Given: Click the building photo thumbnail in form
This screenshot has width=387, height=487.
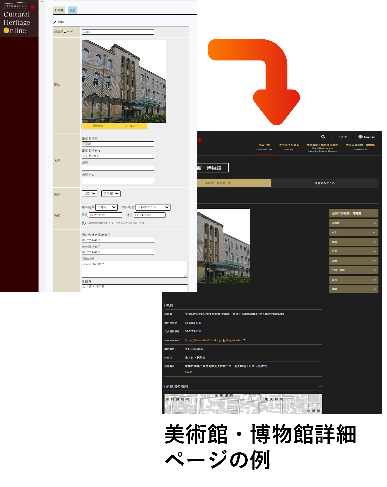Looking at the screenshot, I should (124, 81).
